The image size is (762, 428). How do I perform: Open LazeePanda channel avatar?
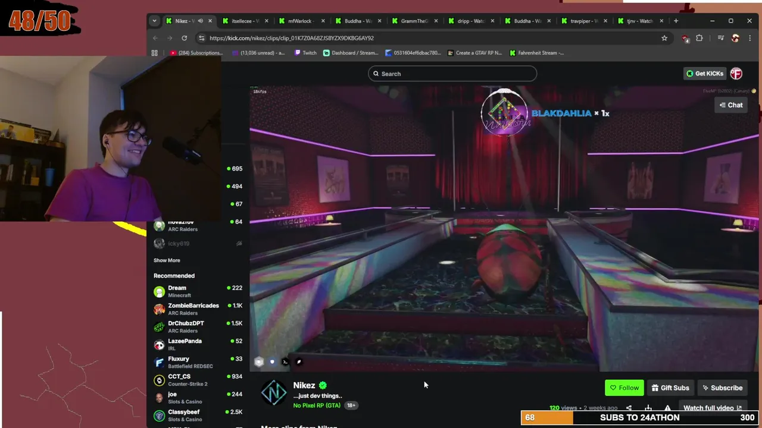pyautogui.click(x=159, y=345)
